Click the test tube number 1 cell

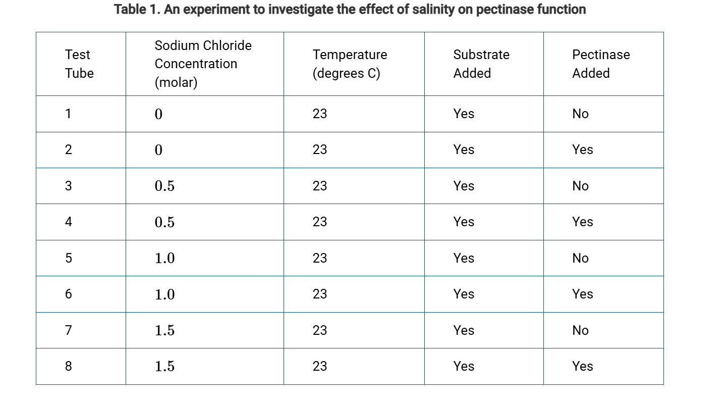(x=68, y=114)
